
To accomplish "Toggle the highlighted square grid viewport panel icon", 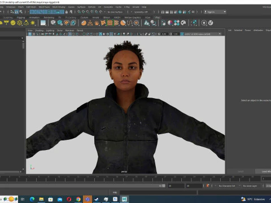I will click(70, 34).
